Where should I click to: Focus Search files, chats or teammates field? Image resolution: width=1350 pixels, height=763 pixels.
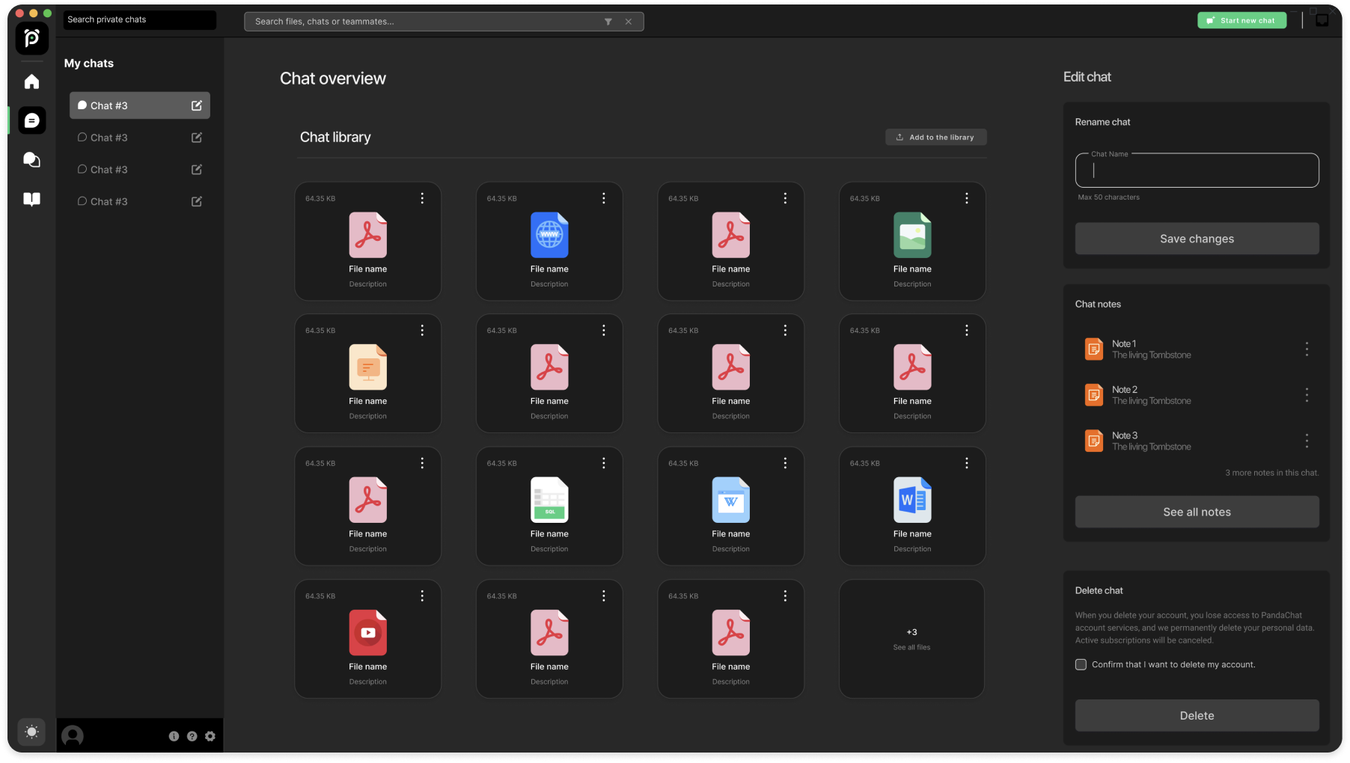[444, 22]
